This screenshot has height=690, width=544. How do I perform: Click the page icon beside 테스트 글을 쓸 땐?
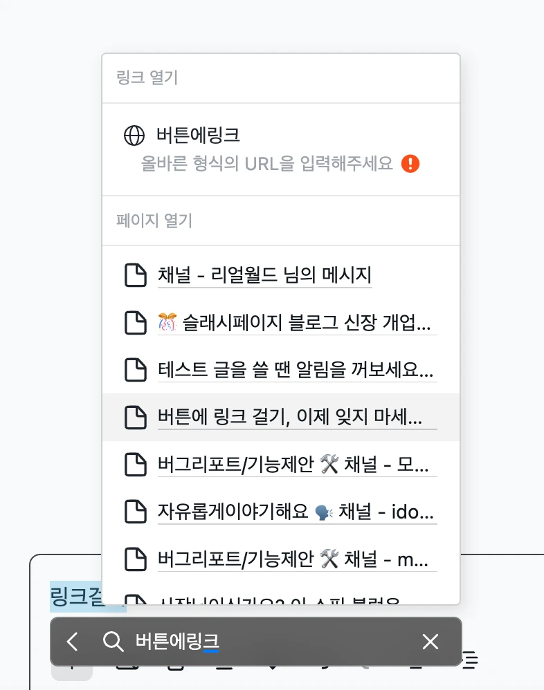pos(136,370)
